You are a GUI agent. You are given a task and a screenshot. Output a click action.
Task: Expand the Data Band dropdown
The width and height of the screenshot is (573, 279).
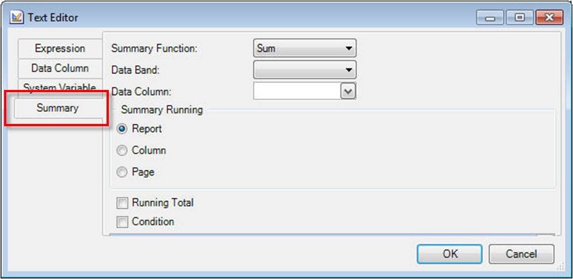[305, 70]
